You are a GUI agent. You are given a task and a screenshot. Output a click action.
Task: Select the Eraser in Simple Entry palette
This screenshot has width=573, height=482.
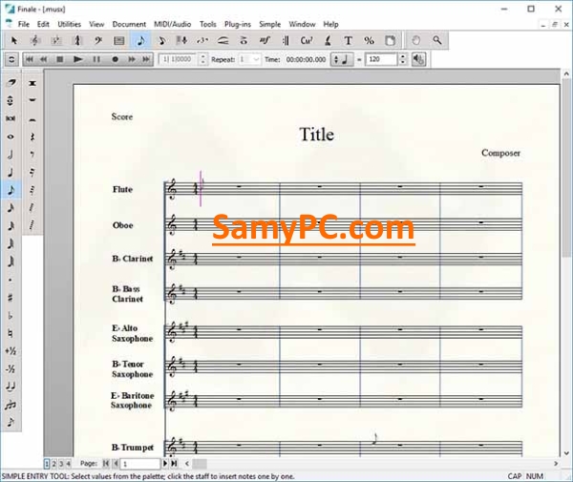click(x=11, y=82)
